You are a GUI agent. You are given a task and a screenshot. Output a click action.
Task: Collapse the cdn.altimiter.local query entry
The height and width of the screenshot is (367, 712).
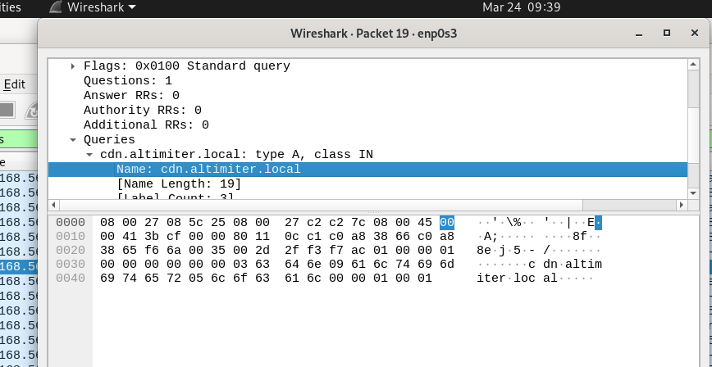(90, 155)
